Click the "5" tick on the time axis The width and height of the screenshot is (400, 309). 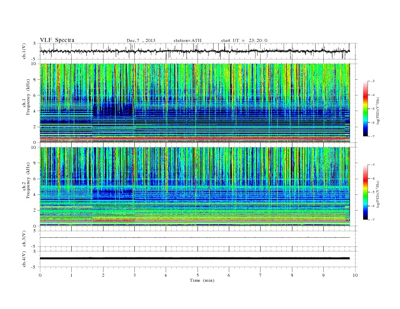pos(197,275)
